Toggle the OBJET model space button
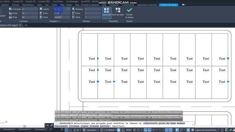This screenshot has width=235, height=132. point(129,130)
